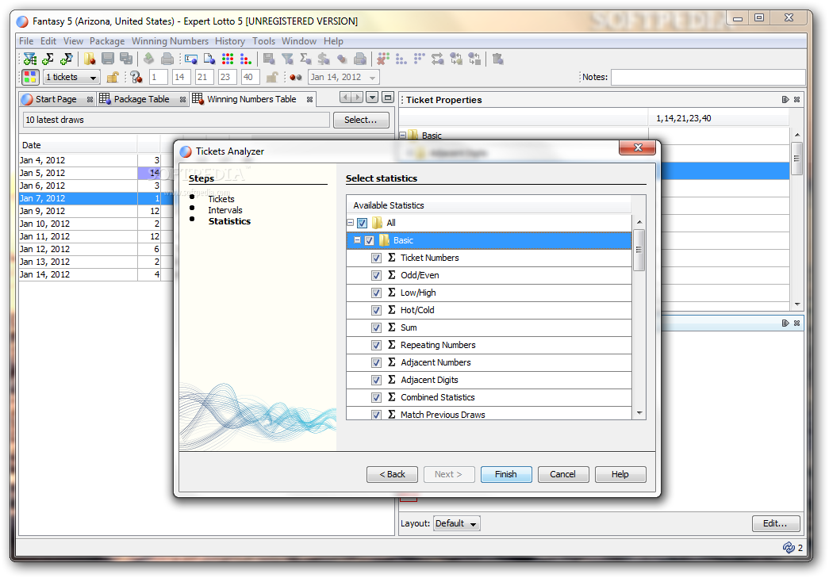The height and width of the screenshot is (578, 829).
Task: Click the scroll tabs right arrow
Action: click(x=358, y=98)
